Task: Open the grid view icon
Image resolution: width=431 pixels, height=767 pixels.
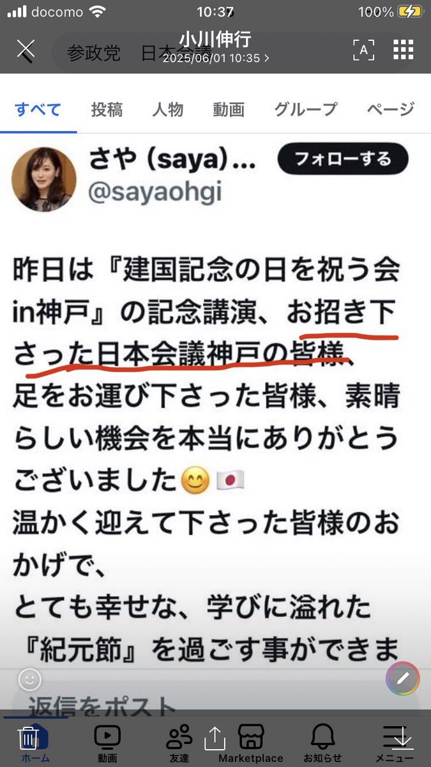Action: click(x=404, y=50)
